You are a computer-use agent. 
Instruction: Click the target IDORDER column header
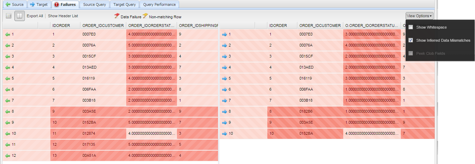(x=276, y=25)
